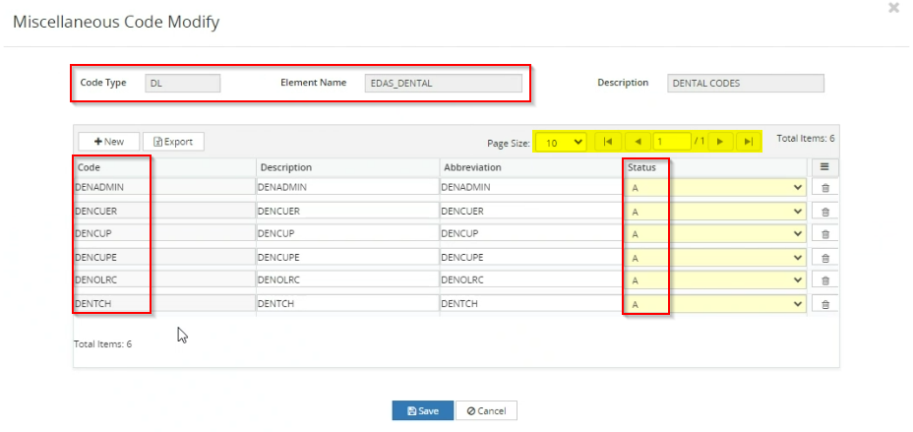
Task: Export the code list
Action: pos(173,142)
